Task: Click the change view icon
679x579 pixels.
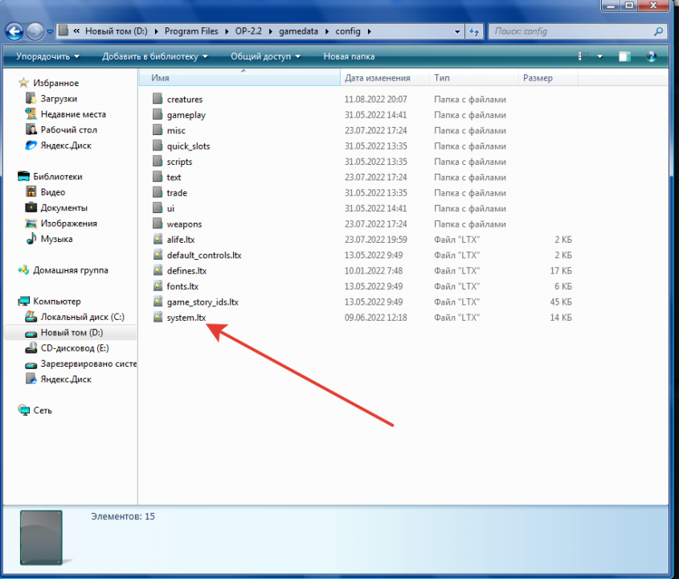Action: (x=583, y=56)
